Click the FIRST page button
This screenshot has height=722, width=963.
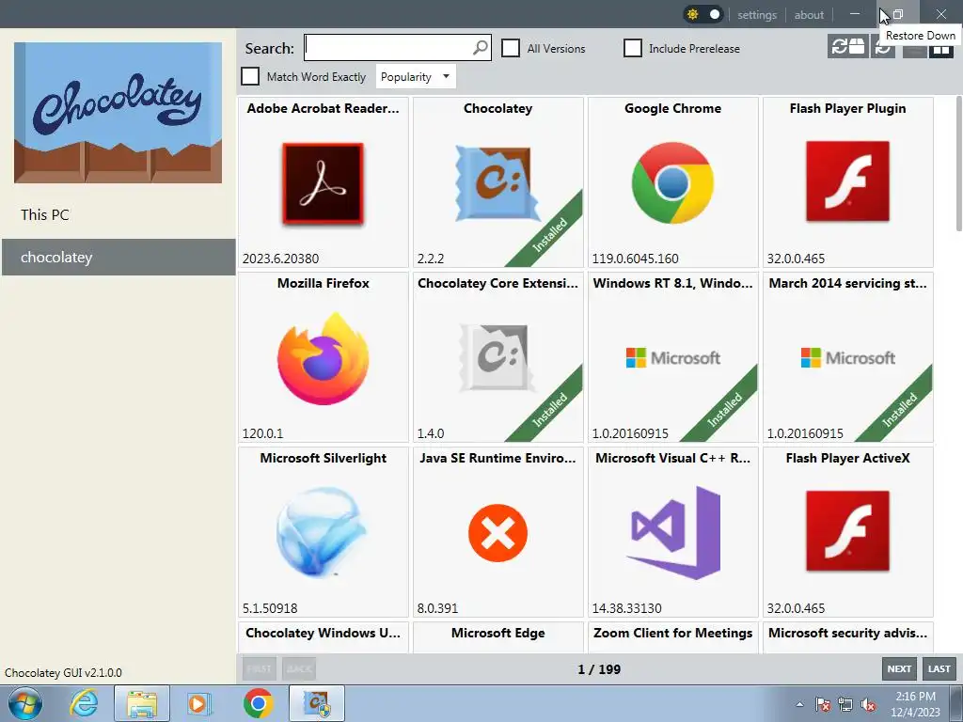259,669
